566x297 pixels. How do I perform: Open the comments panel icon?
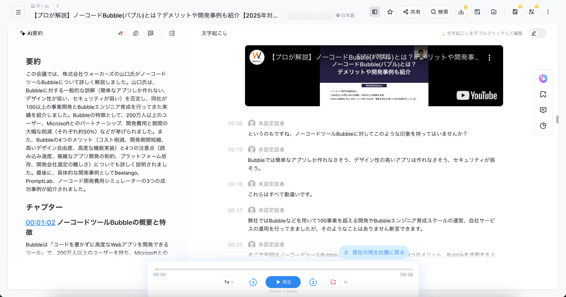pos(543,110)
